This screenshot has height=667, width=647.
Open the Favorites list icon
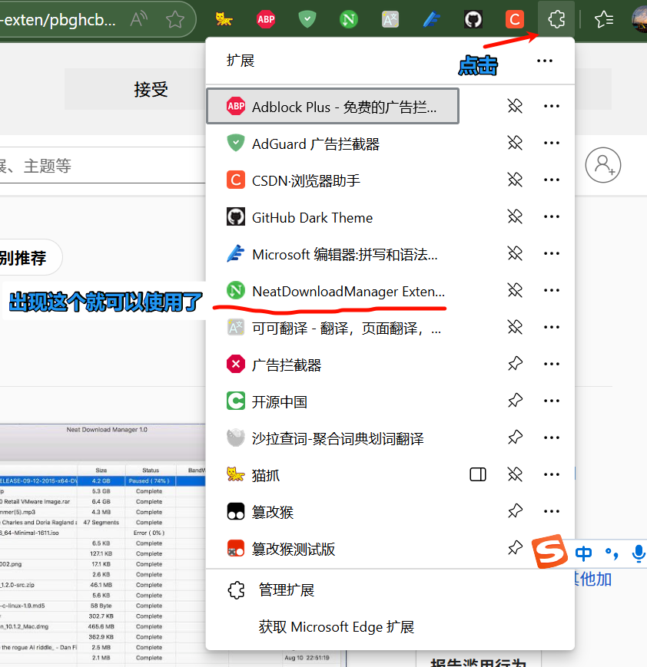coord(604,19)
